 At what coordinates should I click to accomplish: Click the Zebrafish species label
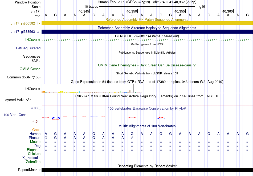(x=33, y=162)
